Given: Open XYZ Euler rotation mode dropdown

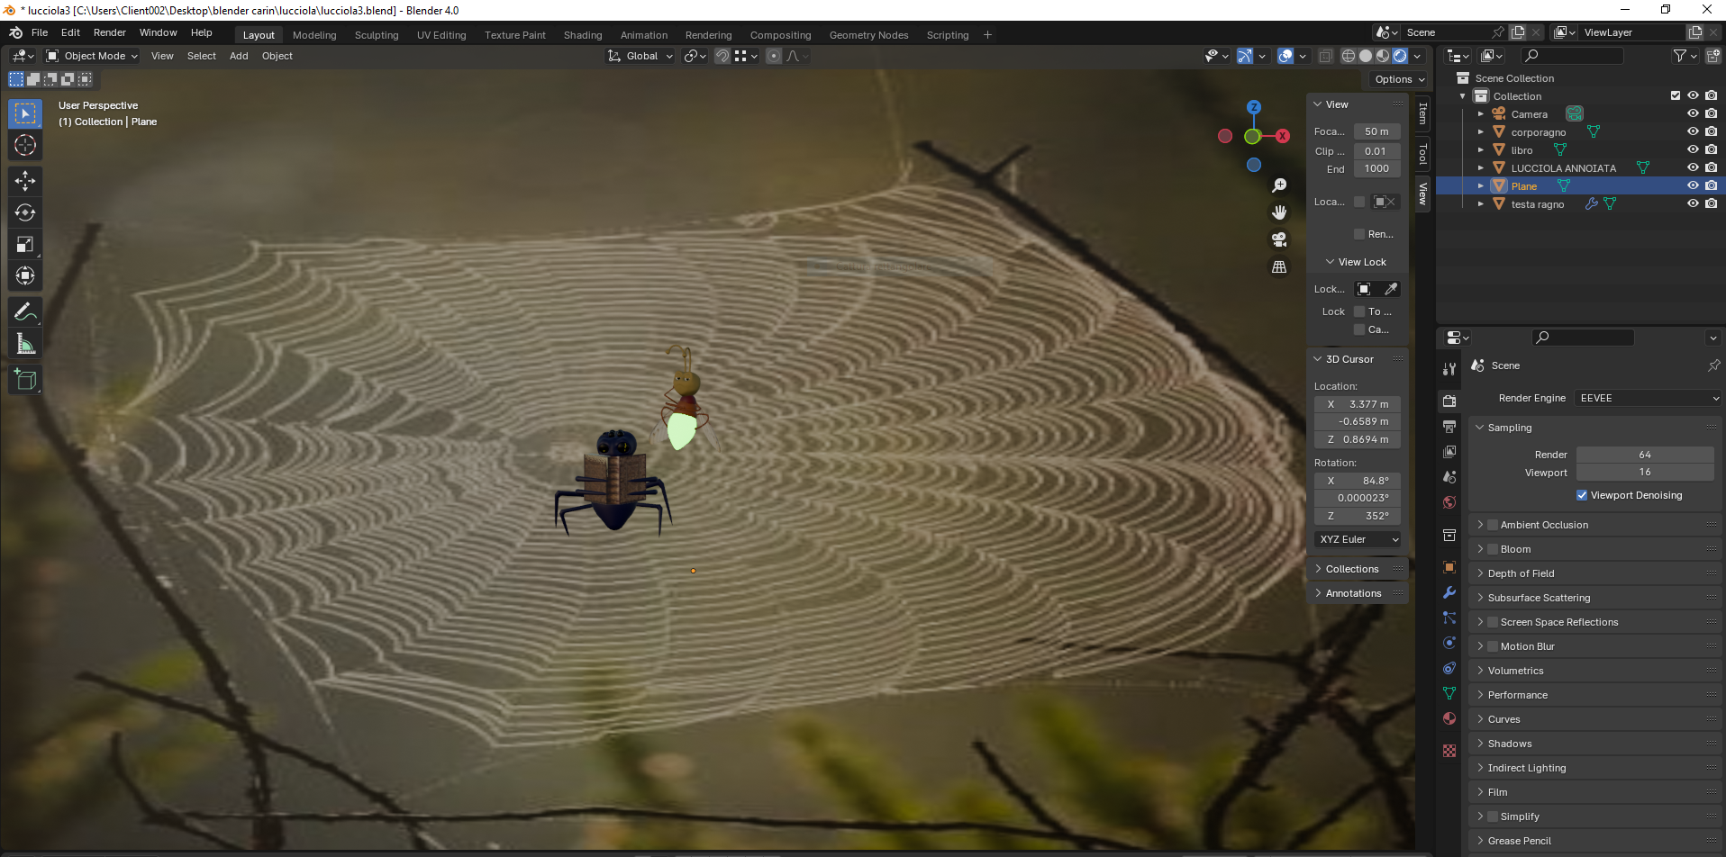Looking at the screenshot, I should pyautogui.click(x=1358, y=539).
